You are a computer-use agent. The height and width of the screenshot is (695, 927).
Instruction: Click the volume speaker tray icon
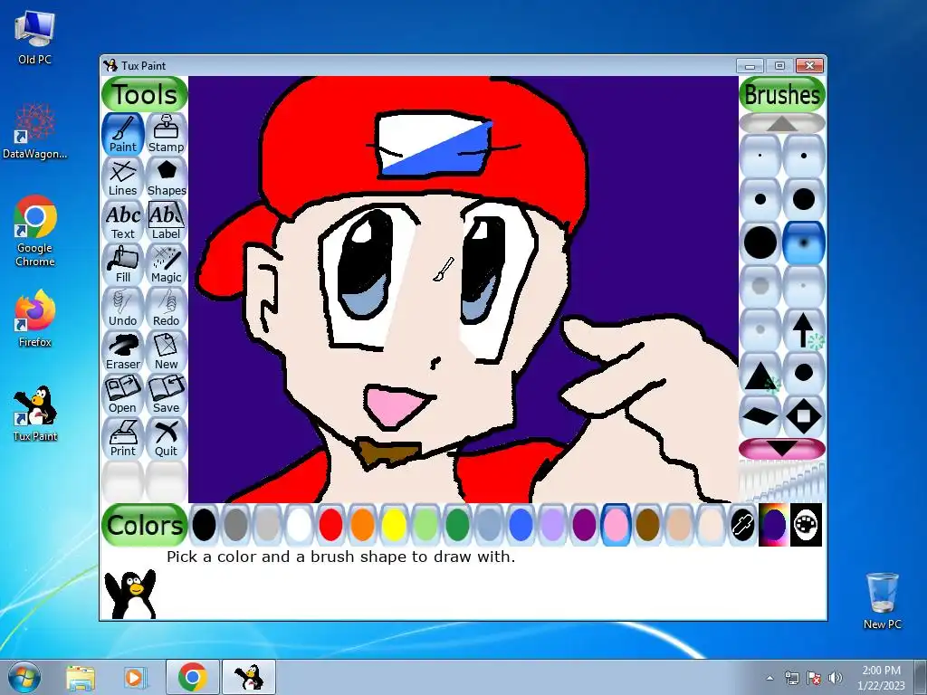click(836, 678)
